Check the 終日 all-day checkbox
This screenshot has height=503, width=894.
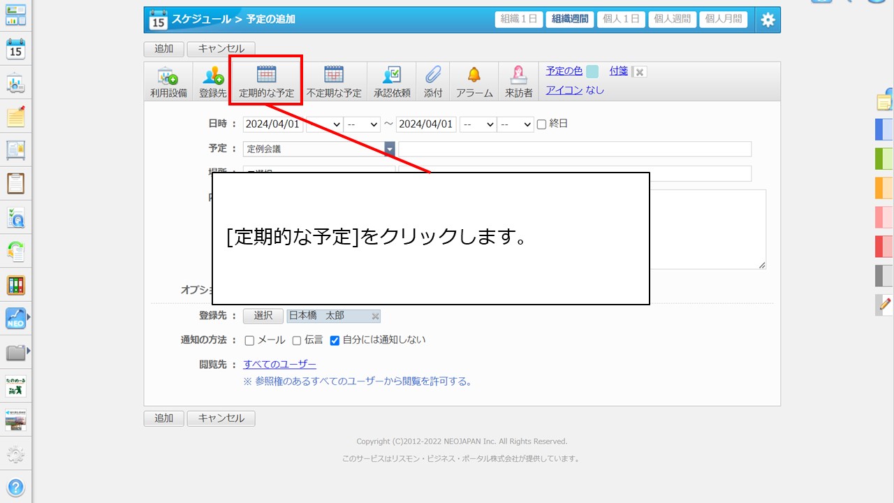[541, 124]
